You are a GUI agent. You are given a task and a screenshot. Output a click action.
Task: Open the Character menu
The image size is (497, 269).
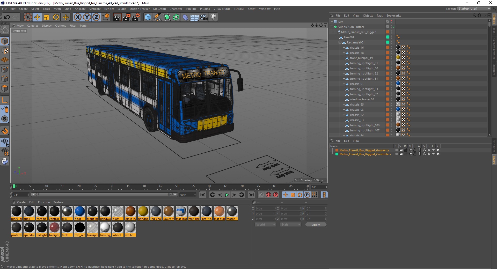[x=176, y=9]
